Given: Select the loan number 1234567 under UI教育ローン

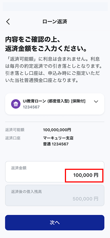Looking at the screenshot, I should pos(31,107).
